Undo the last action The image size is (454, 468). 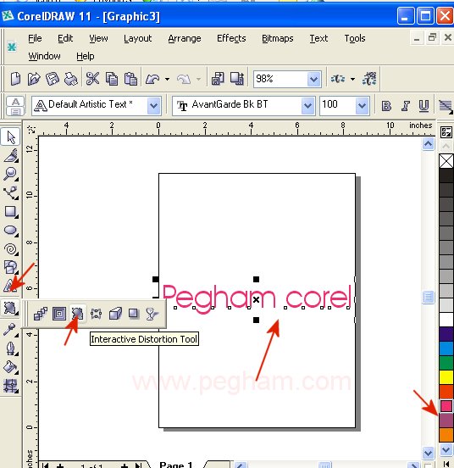(152, 79)
